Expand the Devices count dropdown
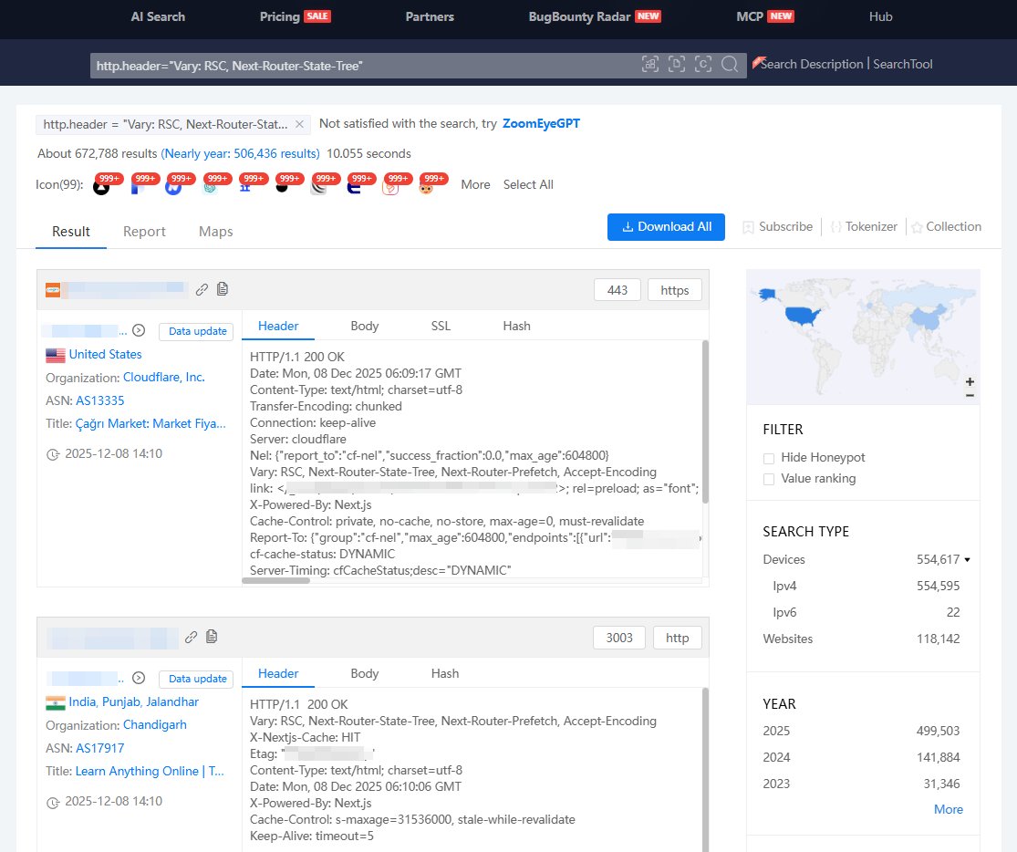 [x=956, y=559]
